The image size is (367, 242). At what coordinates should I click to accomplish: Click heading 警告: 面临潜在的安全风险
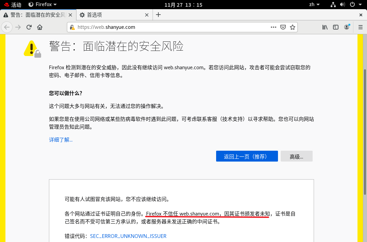click(116, 46)
